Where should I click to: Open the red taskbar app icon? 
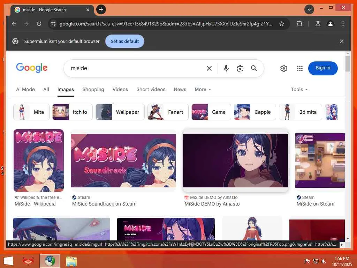[x=28, y=261]
